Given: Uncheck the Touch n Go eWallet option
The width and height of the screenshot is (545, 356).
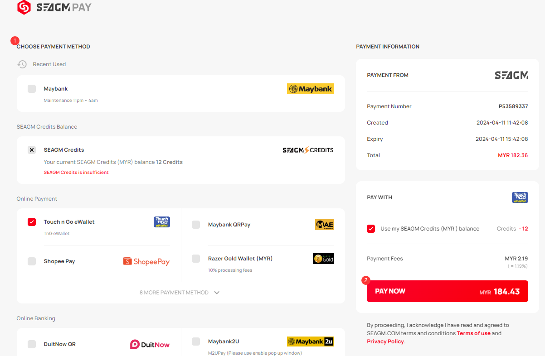Looking at the screenshot, I should pos(32,222).
